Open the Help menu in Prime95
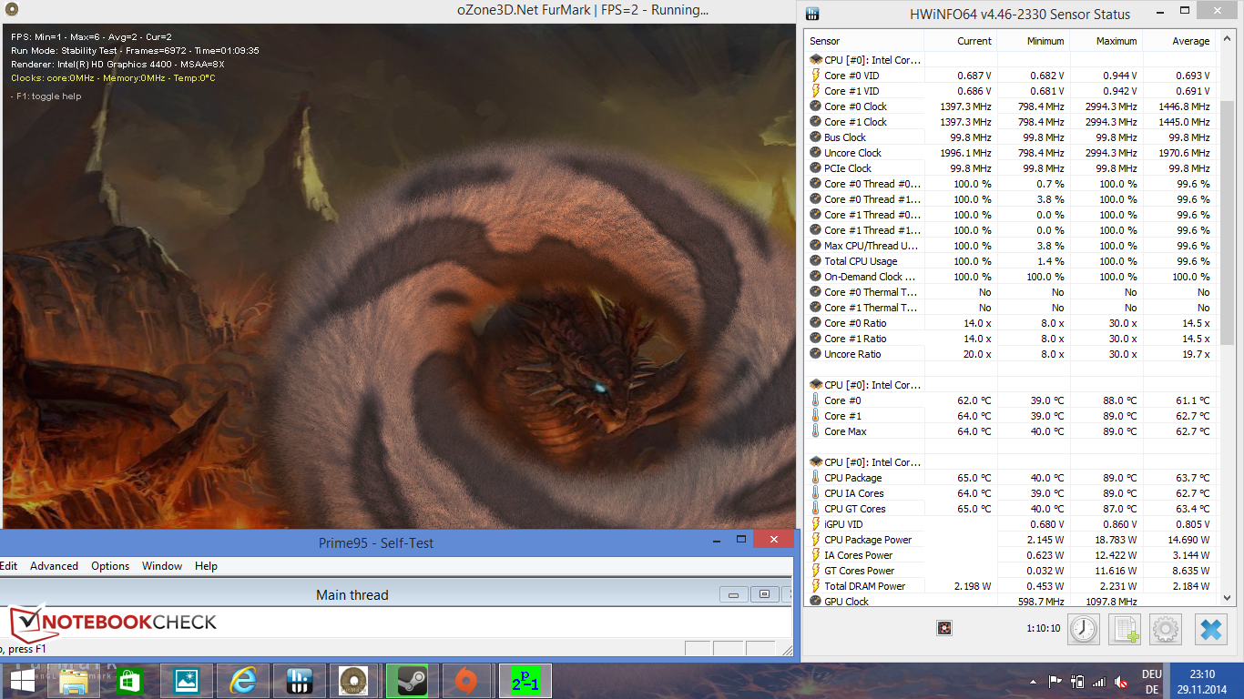Viewport: 1244px width, 699px height. [x=206, y=566]
